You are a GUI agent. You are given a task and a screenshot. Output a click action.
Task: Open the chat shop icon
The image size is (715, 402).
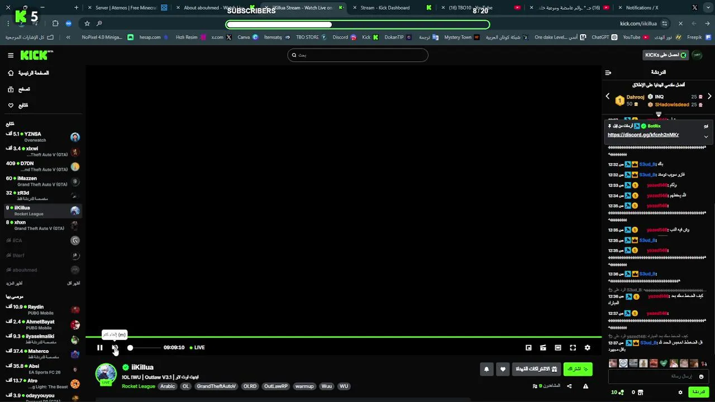(x=641, y=392)
